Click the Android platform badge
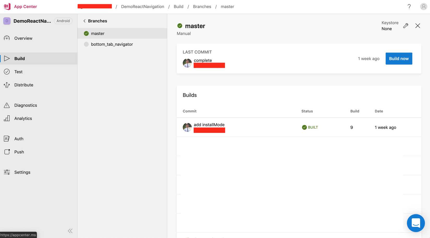 63,21
